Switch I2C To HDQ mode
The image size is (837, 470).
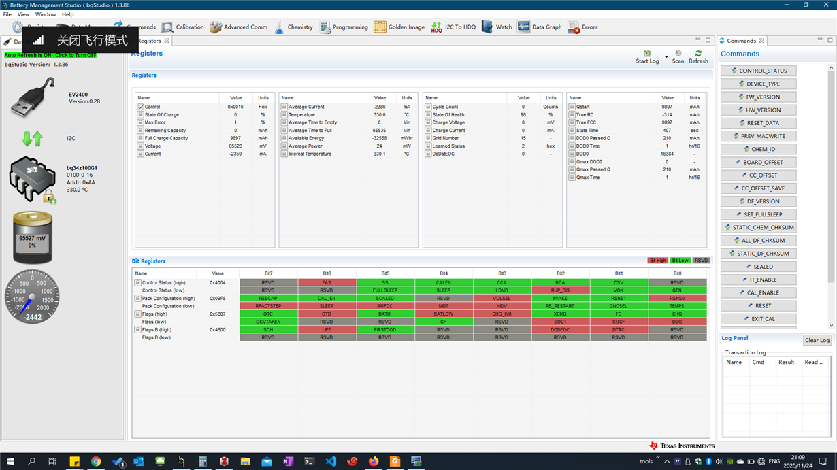453,27
